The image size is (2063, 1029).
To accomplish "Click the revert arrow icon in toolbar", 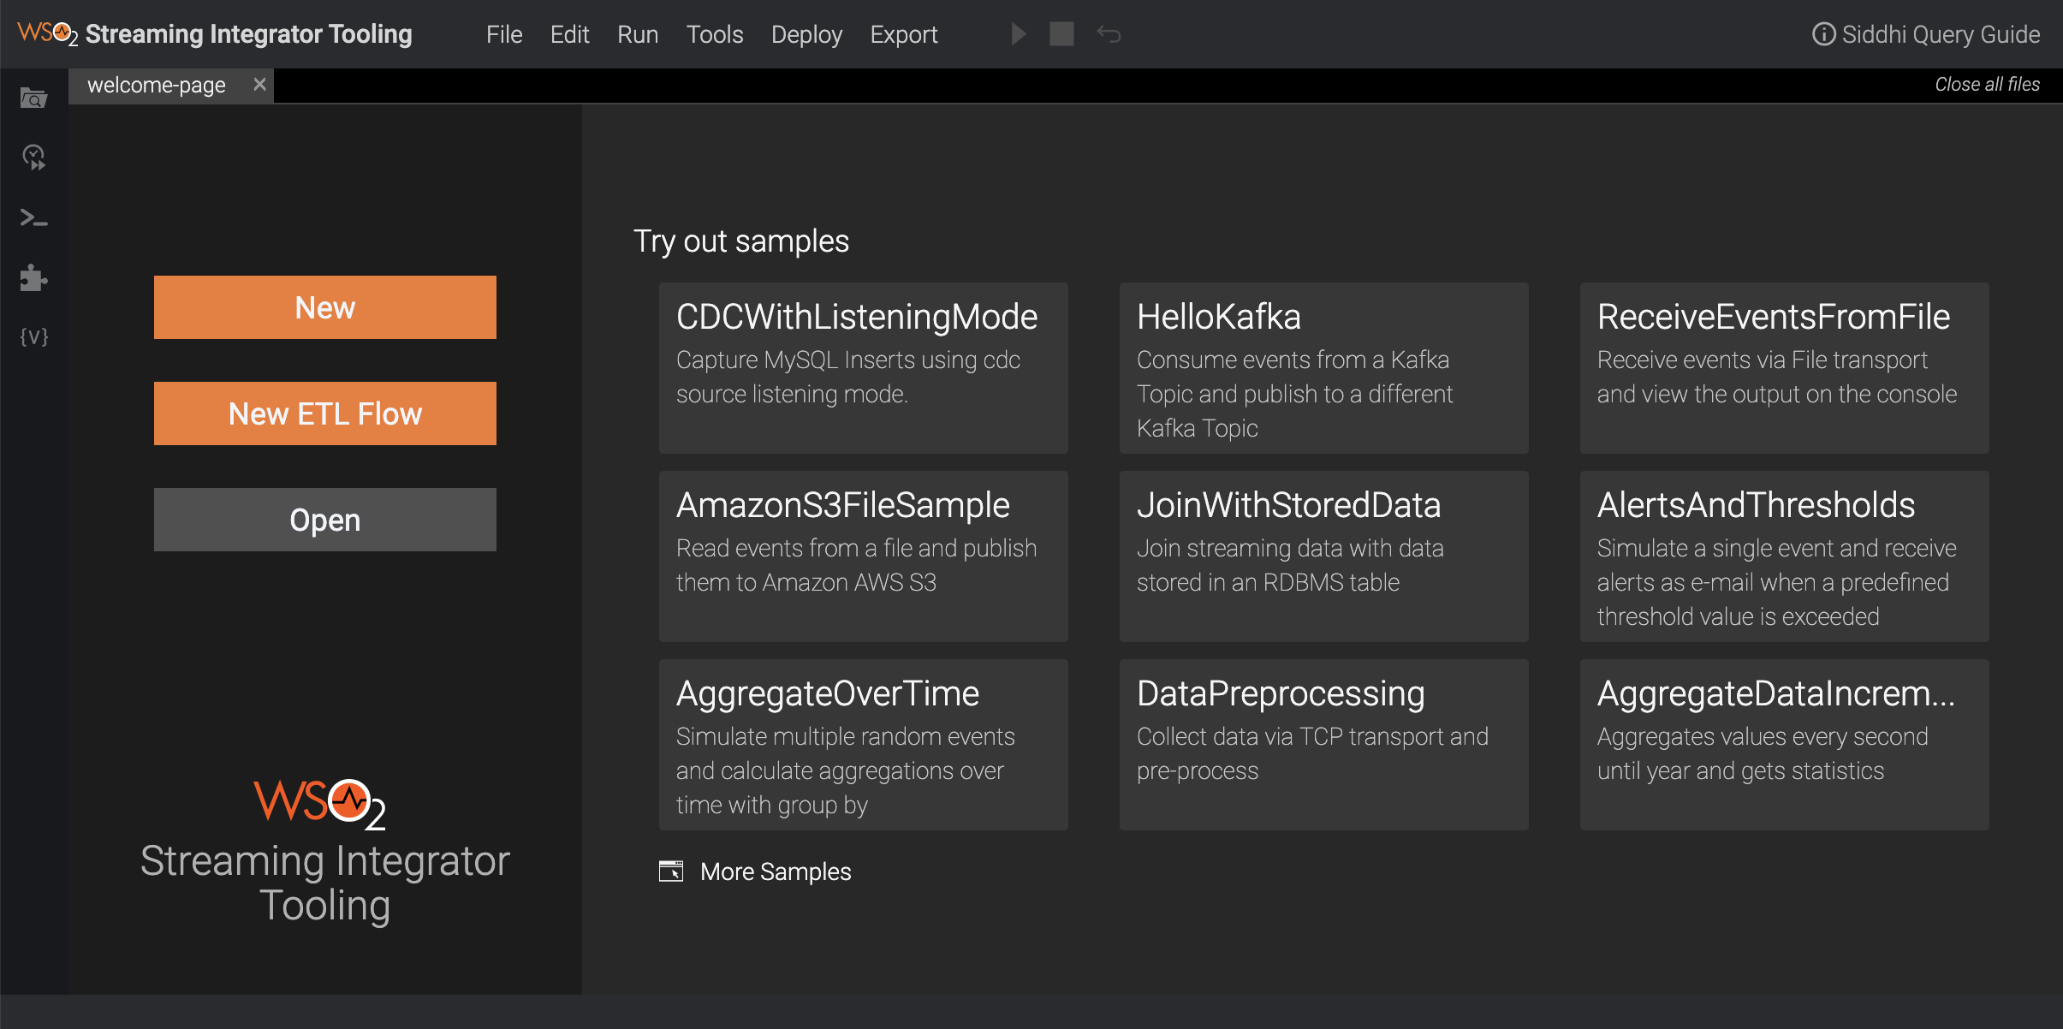I will 1109,34.
